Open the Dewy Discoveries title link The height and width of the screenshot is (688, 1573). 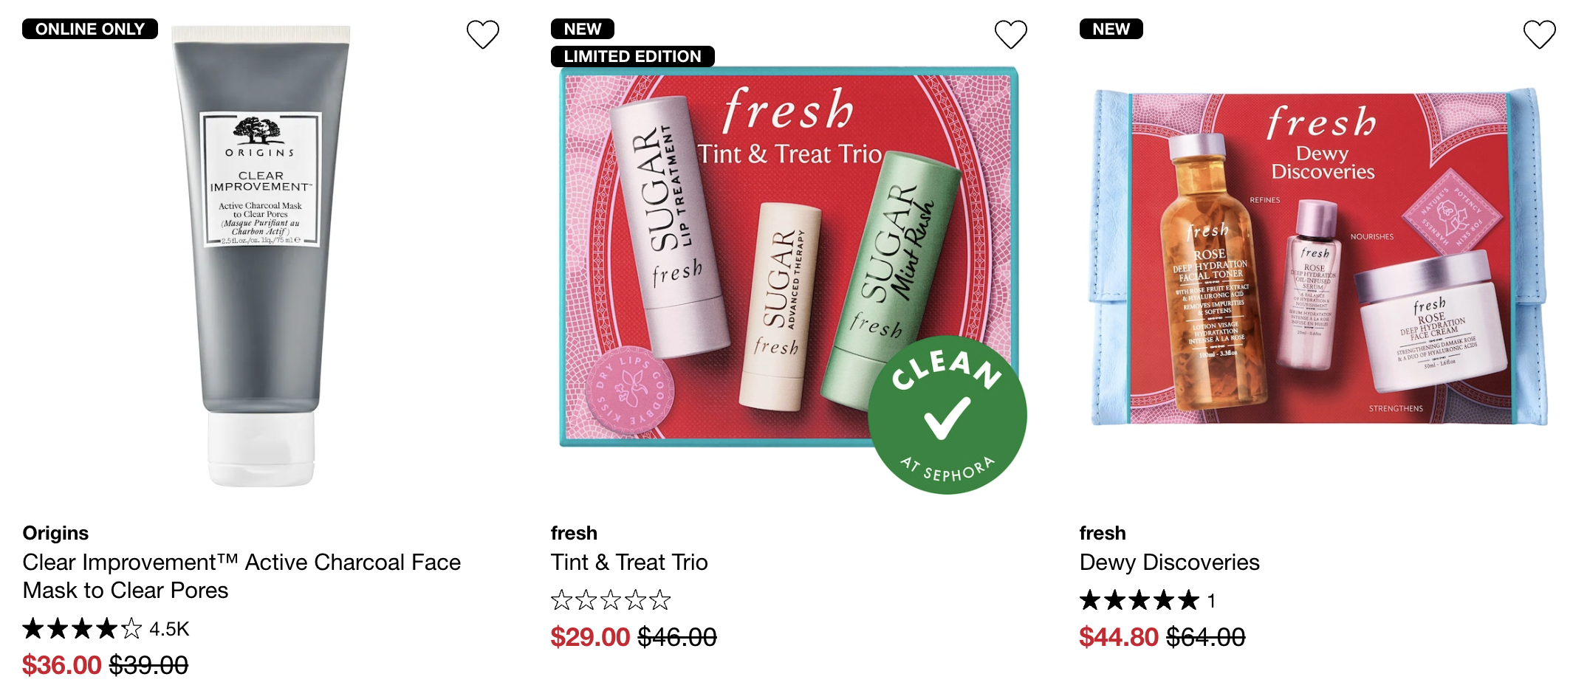coord(1169,563)
